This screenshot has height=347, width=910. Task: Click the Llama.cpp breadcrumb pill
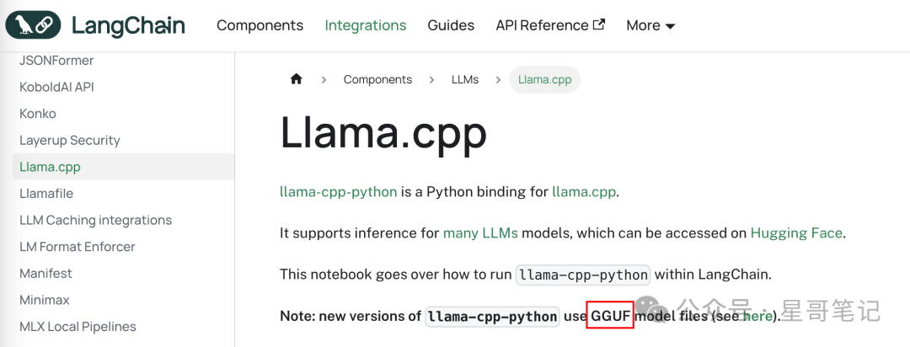tap(544, 79)
